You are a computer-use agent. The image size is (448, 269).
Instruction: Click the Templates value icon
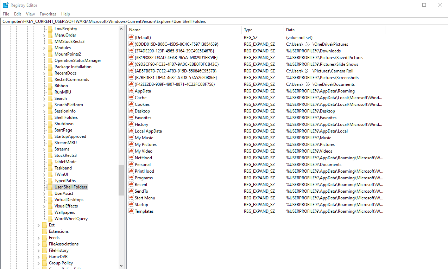[x=131, y=211]
